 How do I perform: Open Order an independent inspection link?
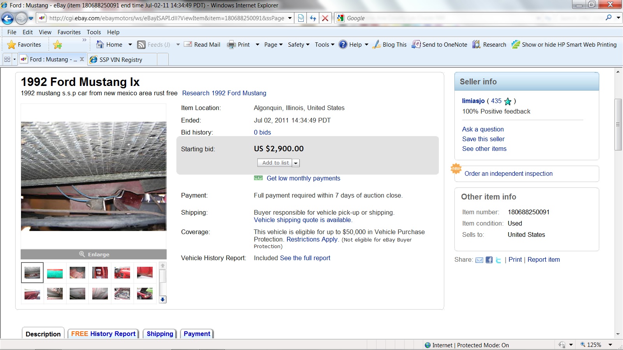point(508,173)
